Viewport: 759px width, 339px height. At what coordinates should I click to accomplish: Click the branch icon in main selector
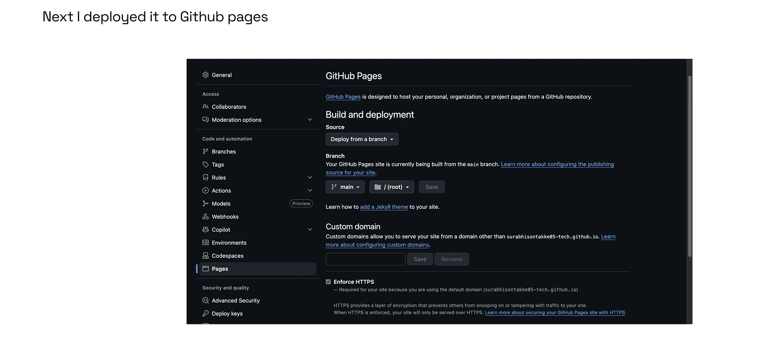point(334,187)
